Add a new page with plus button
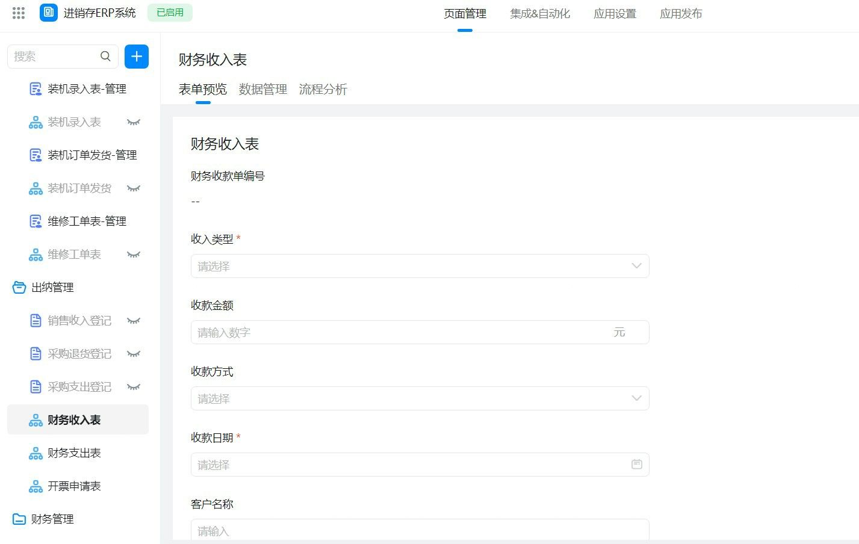859x544 pixels. point(137,56)
